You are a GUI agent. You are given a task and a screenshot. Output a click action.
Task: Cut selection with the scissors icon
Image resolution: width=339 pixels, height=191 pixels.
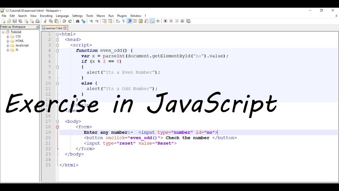pos(45,21)
